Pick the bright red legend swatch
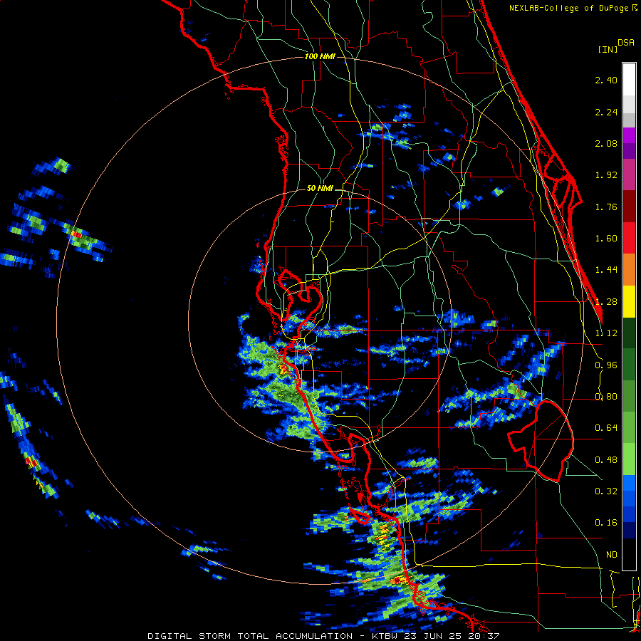Image resolution: width=641 pixels, height=641 pixels. pyautogui.click(x=629, y=239)
